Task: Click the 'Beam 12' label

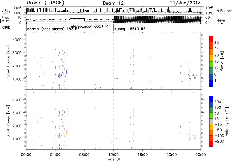Action: [113, 3]
